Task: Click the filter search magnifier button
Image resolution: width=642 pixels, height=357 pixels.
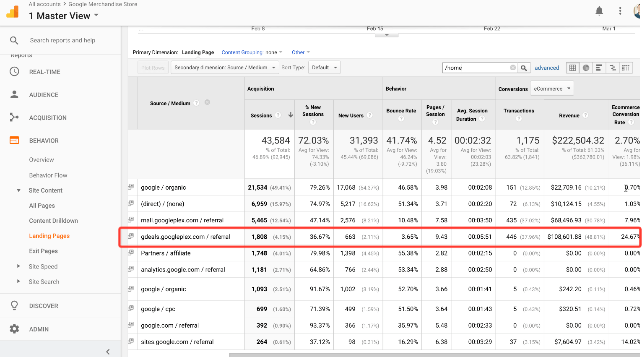Action: click(524, 68)
